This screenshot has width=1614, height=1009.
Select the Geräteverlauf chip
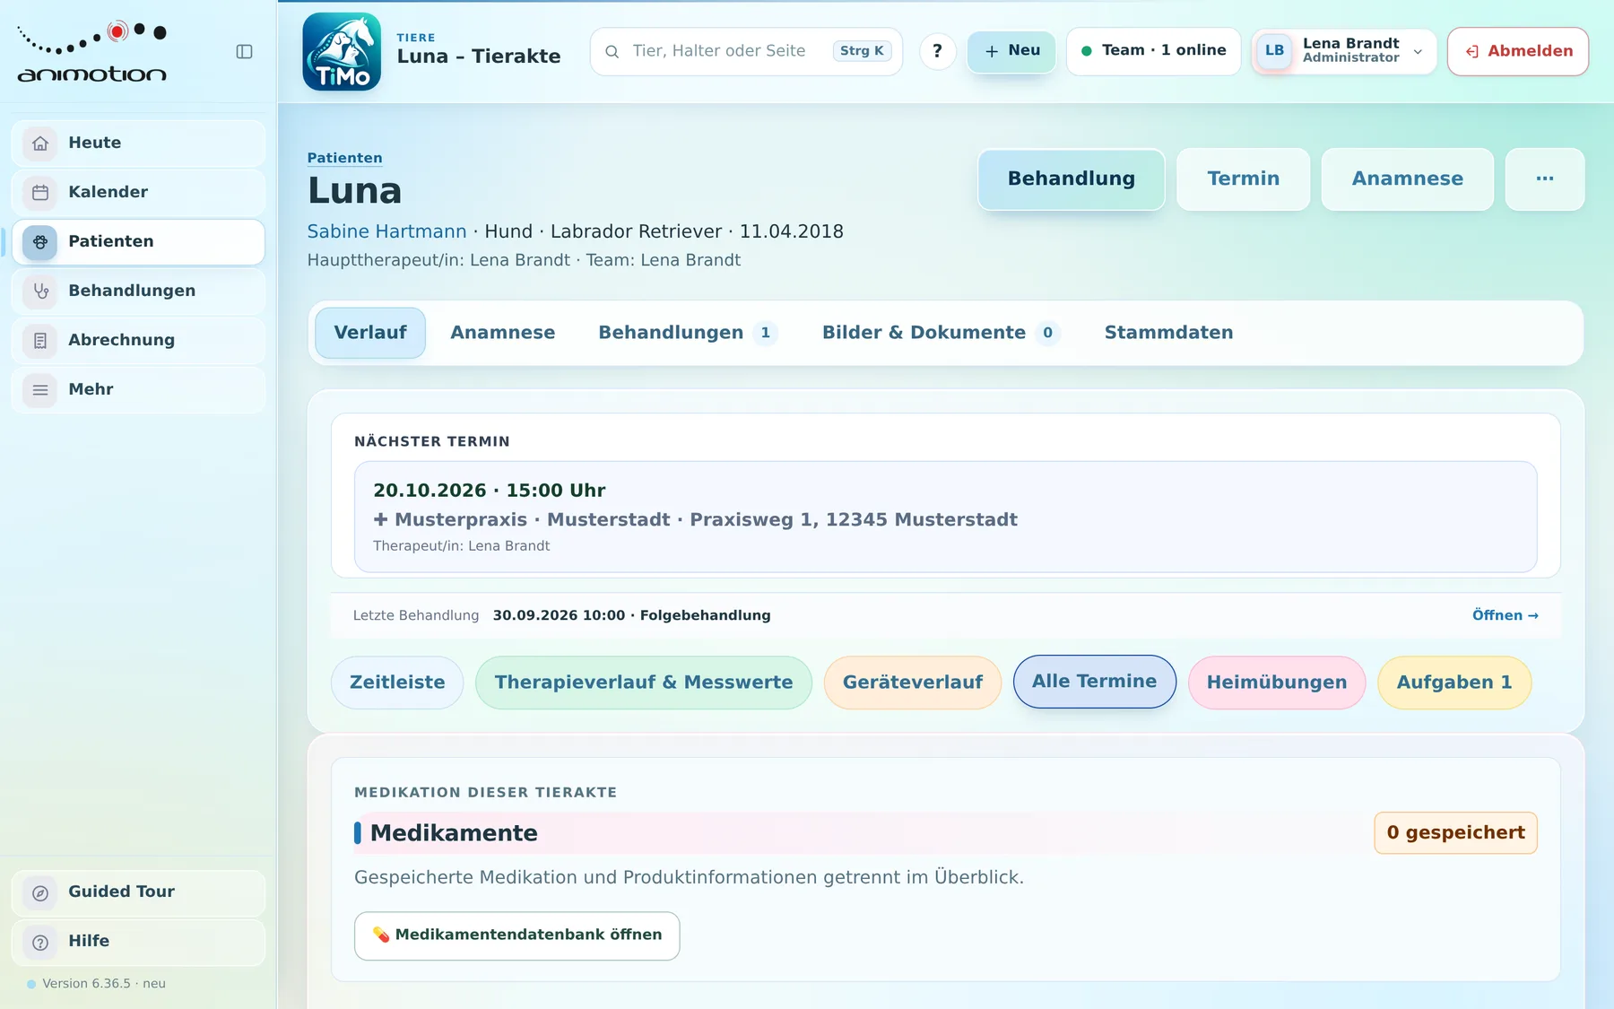pyautogui.click(x=913, y=683)
